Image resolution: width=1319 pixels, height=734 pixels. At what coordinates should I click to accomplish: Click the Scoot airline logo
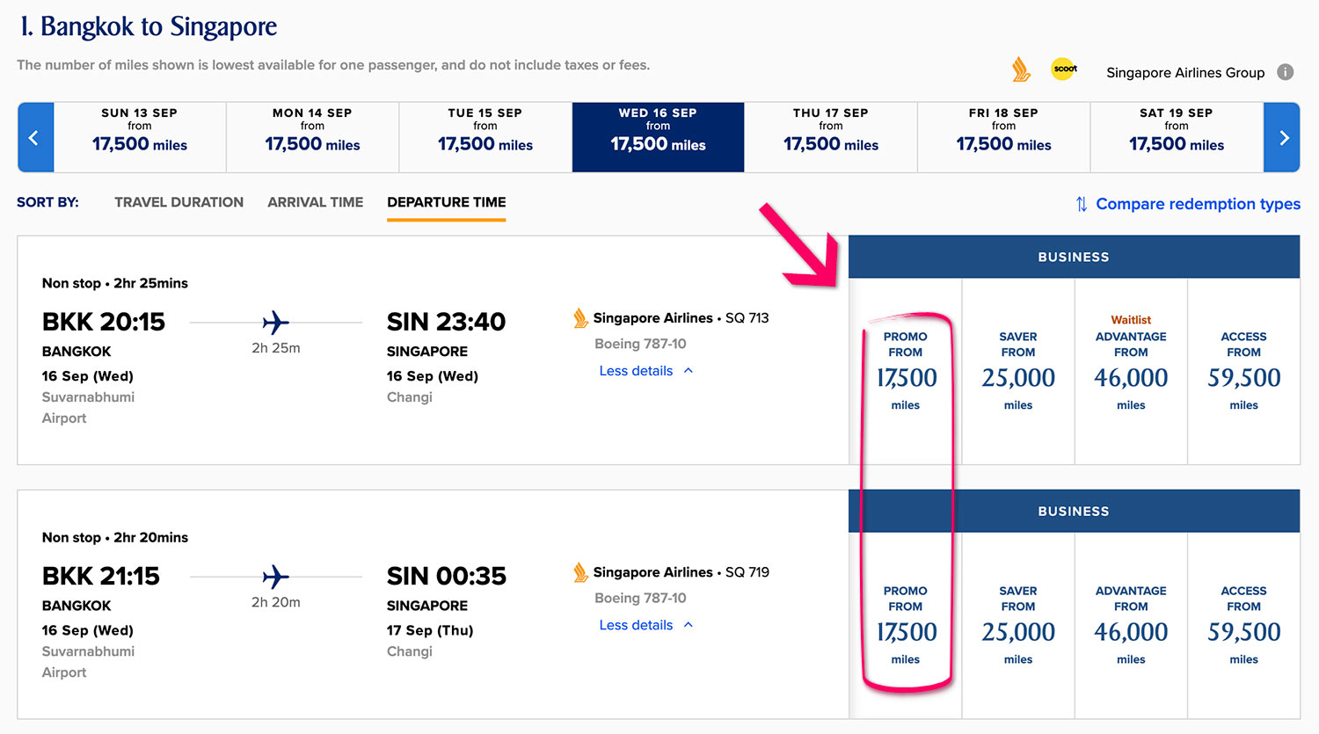point(1064,69)
